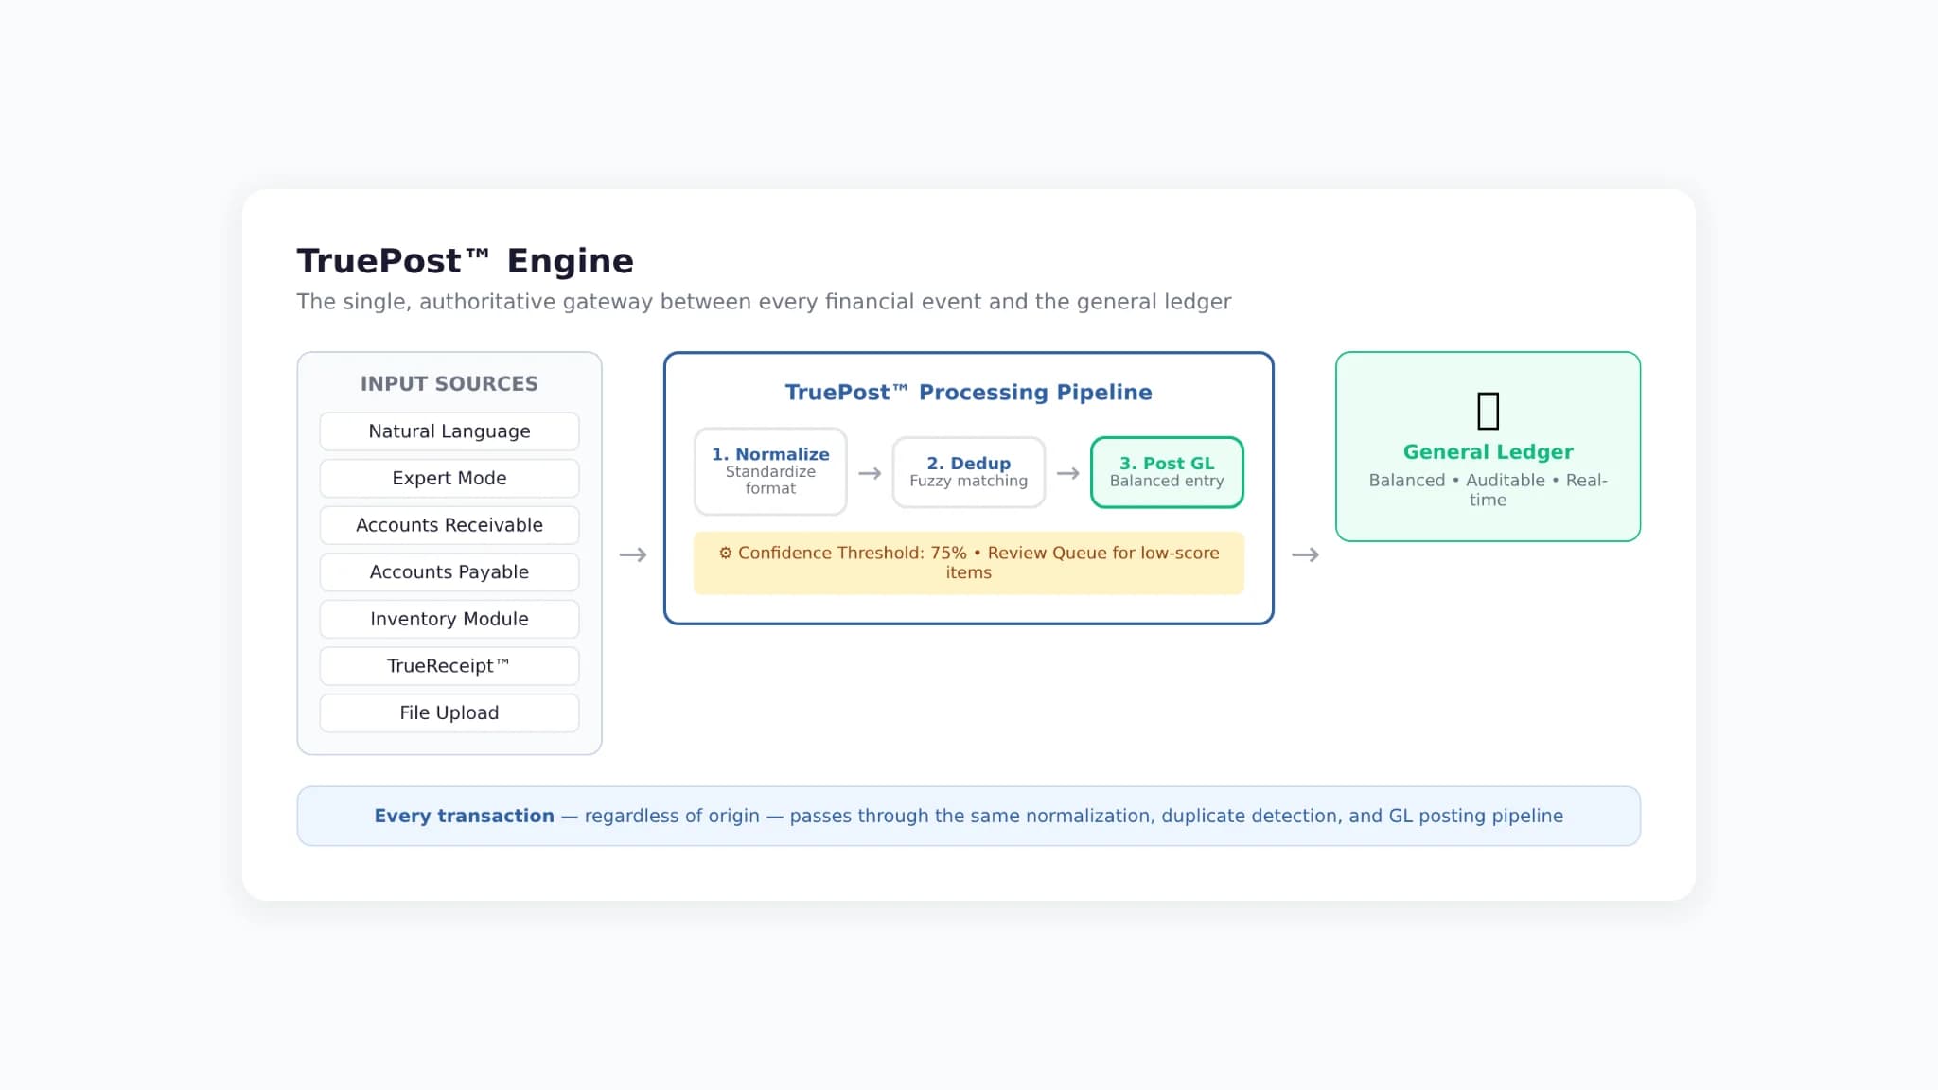Click the gear icon before Confidence Threshold
The width and height of the screenshot is (1938, 1090).
pyautogui.click(x=725, y=553)
